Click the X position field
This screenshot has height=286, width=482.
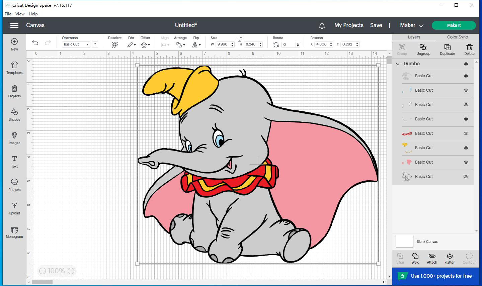pos(322,44)
